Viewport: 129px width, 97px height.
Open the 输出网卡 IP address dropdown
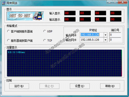(106, 40)
